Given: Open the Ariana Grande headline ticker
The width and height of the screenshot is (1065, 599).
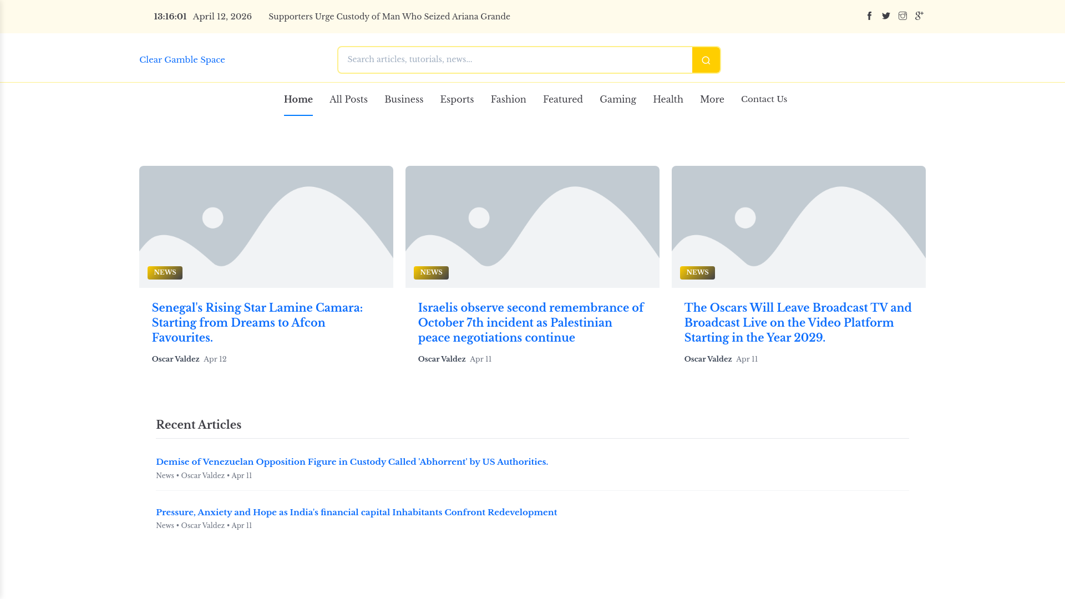Looking at the screenshot, I should tap(389, 17).
